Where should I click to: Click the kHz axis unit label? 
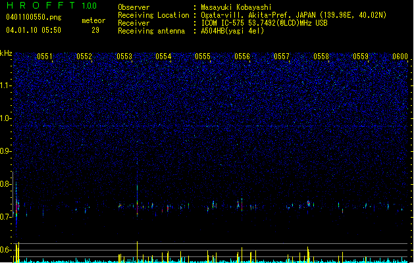6,53
